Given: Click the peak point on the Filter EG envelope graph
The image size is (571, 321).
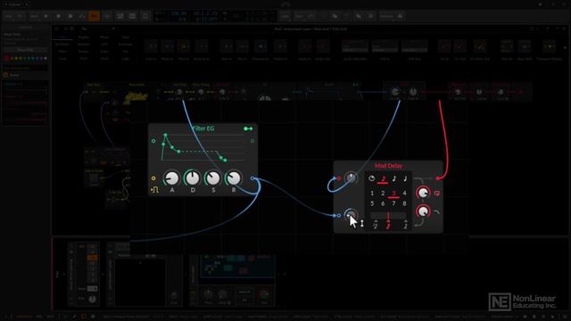Looking at the screenshot, I should 165,135.
